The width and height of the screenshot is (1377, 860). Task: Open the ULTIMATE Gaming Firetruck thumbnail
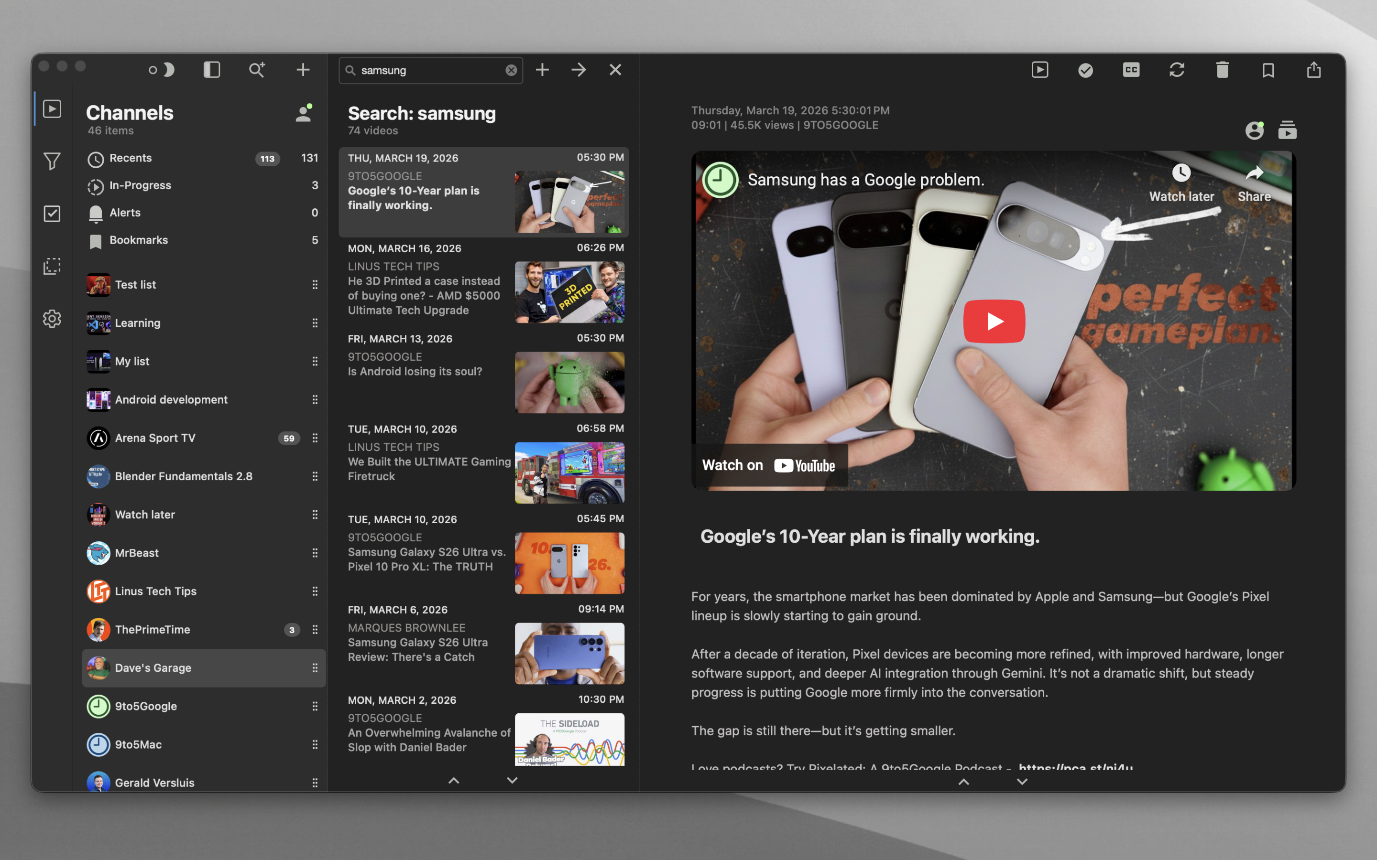[569, 473]
